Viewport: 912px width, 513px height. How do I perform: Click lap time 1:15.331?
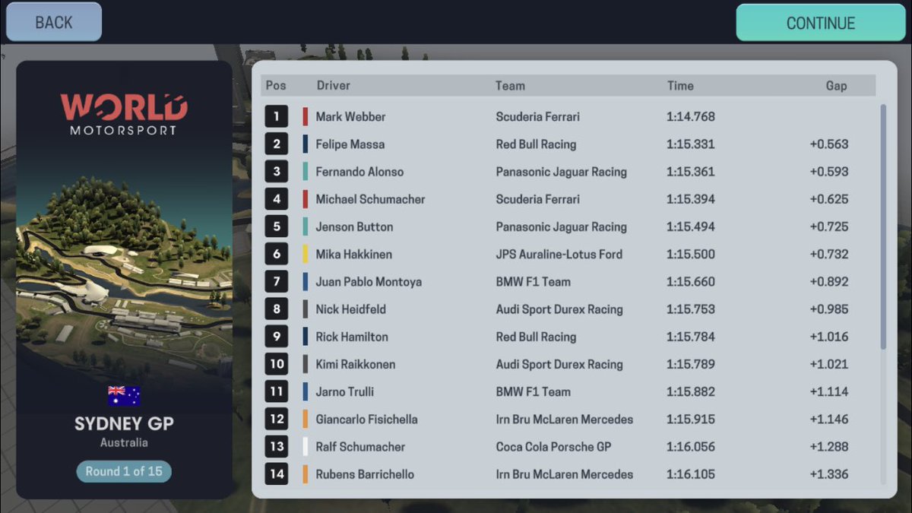[x=691, y=144]
